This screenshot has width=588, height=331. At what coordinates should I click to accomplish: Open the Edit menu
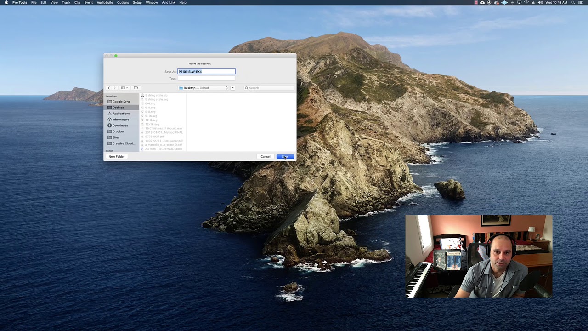coord(43,2)
